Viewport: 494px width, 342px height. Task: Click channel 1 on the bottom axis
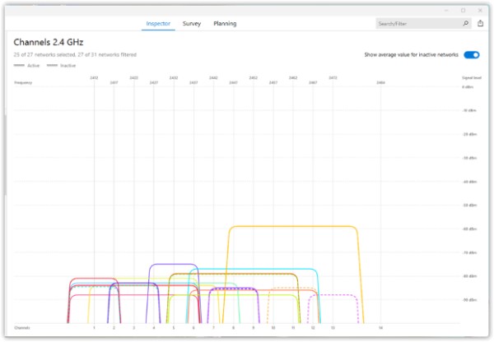click(94, 327)
